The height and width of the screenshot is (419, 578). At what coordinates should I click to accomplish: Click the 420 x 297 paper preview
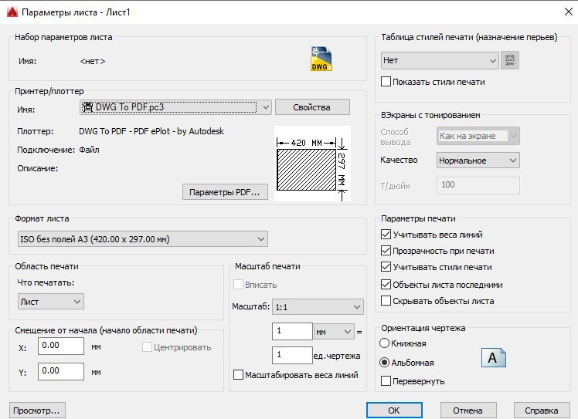[312, 164]
